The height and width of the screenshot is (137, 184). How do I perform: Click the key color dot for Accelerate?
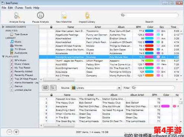158,53
